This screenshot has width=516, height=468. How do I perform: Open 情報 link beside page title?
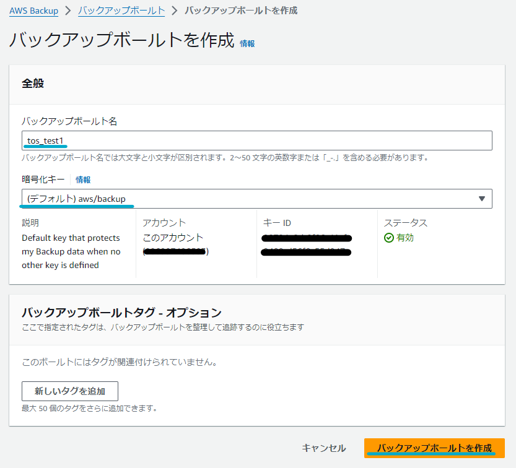point(247,43)
